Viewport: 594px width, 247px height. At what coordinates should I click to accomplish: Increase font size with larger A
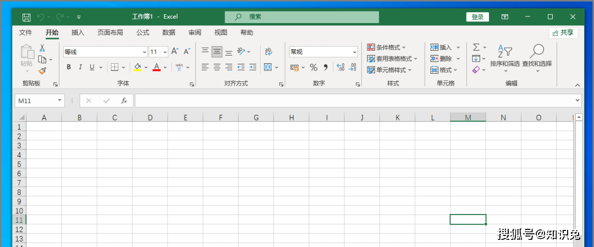click(175, 52)
